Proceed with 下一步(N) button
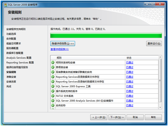Screen dimensions: 168x126 (x=117, y=117)
